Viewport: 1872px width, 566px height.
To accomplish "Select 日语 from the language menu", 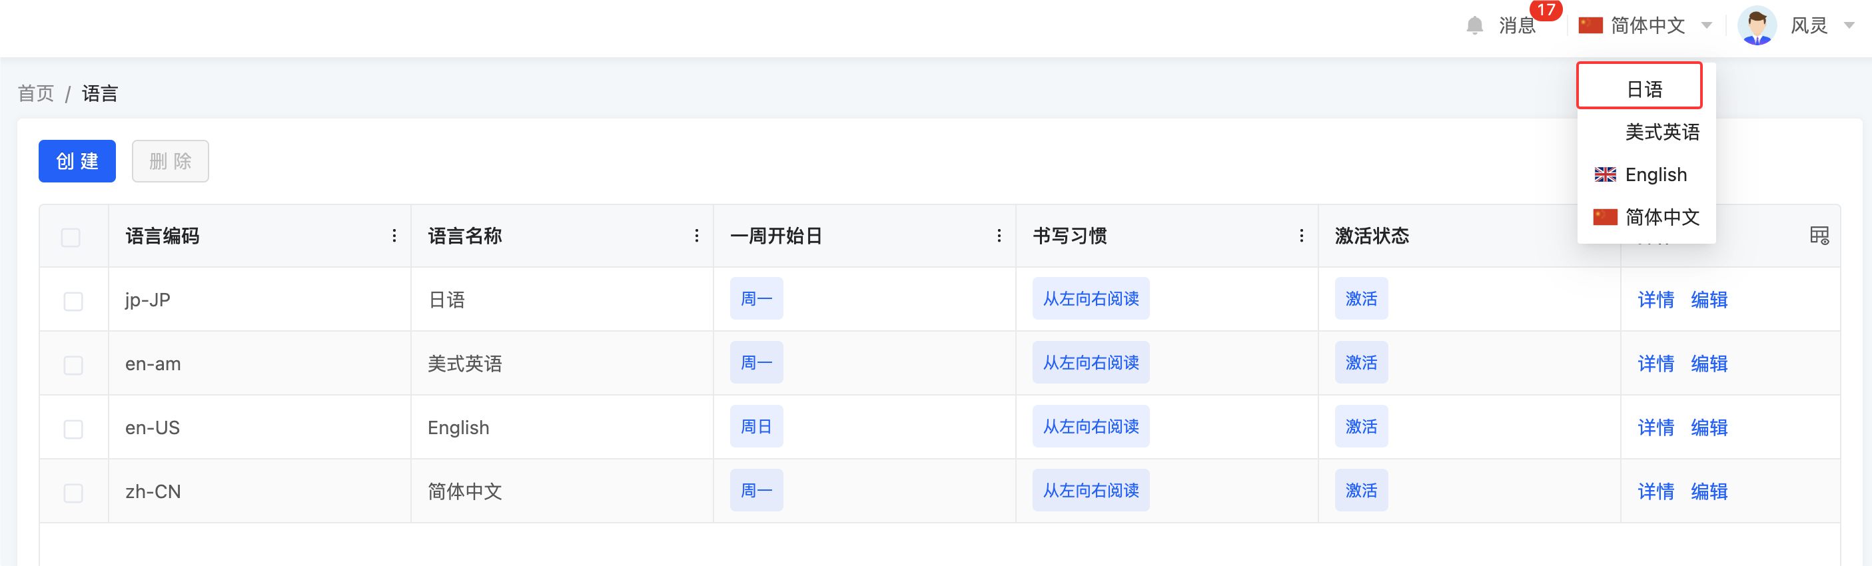I will (x=1643, y=89).
